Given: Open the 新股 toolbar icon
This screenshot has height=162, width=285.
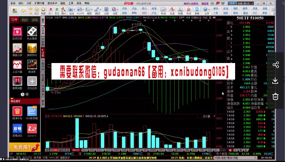Looking at the screenshot, I should click(x=197, y=11).
